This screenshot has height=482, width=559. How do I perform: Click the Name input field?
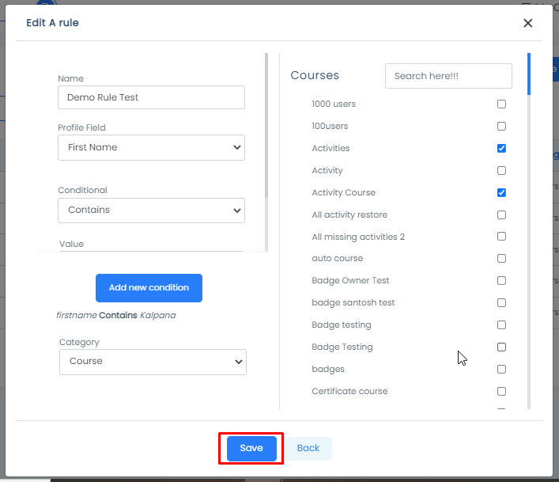[x=151, y=97]
